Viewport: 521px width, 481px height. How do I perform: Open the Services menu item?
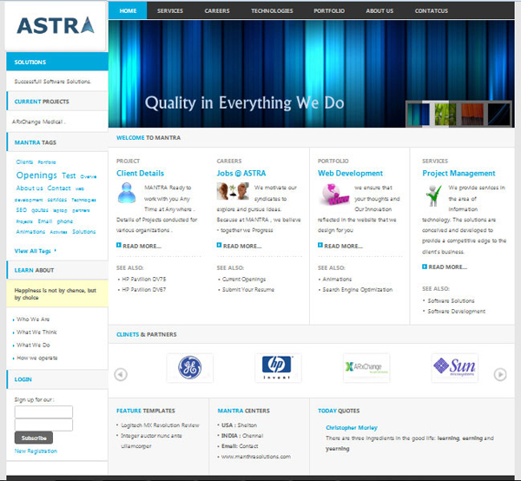click(170, 10)
